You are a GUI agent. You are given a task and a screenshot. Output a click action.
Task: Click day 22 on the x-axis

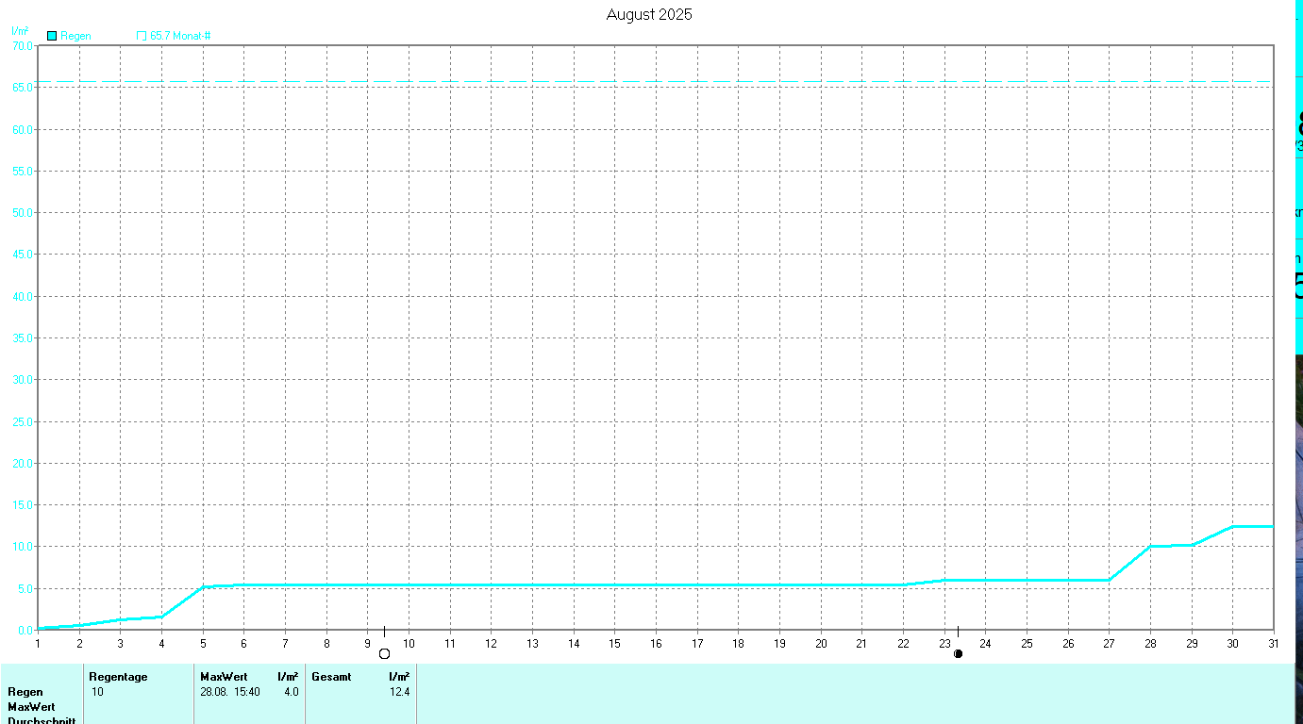(903, 644)
